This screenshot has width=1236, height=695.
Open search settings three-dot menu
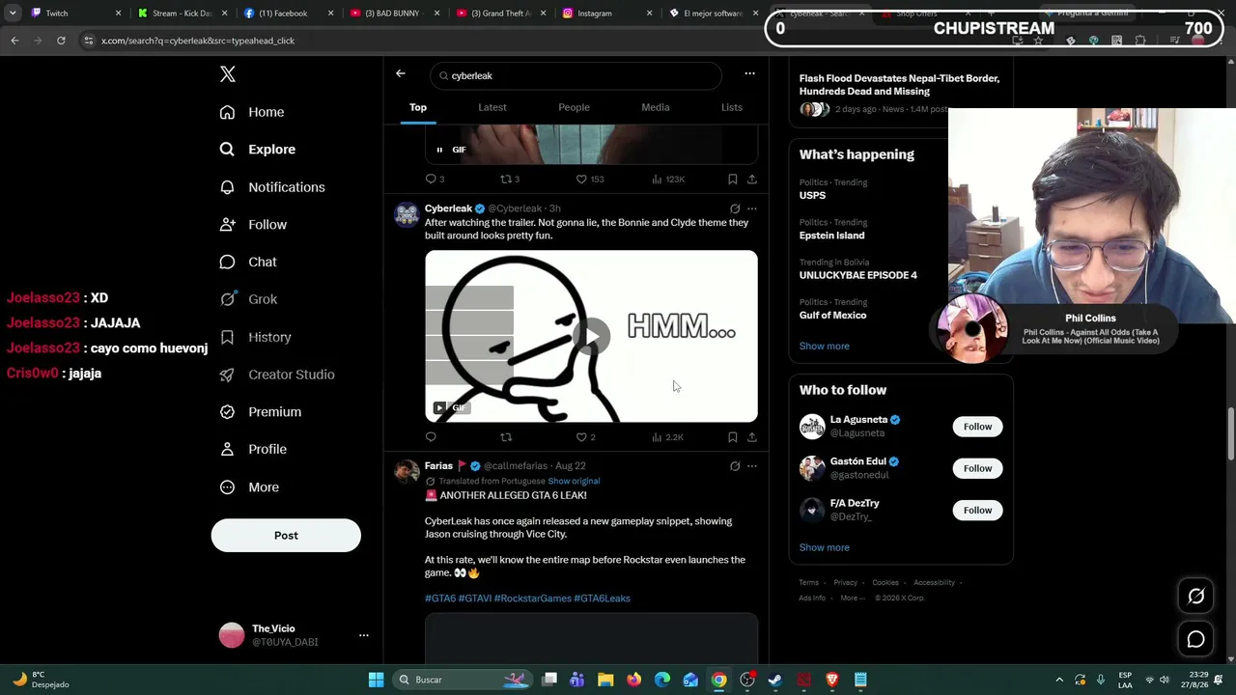pos(749,73)
